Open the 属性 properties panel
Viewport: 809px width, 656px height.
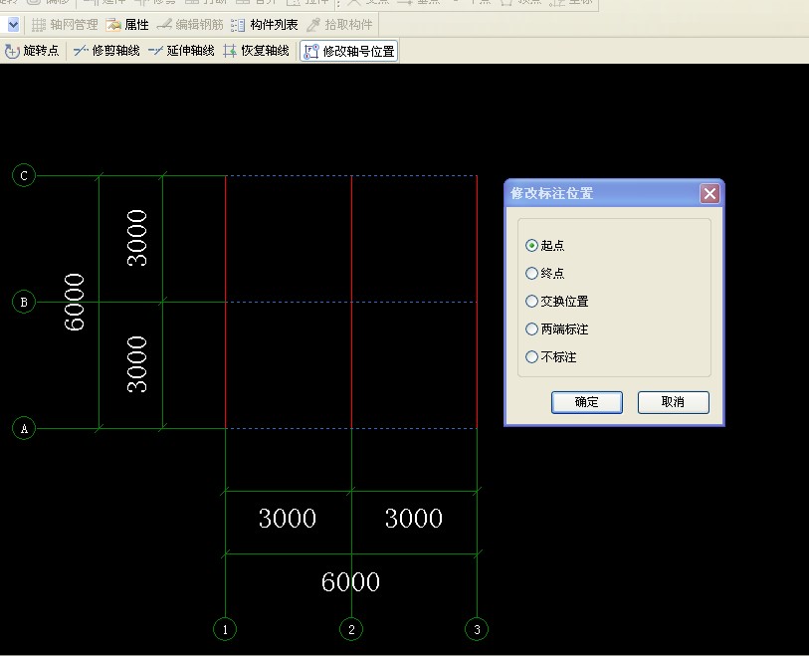pos(127,24)
